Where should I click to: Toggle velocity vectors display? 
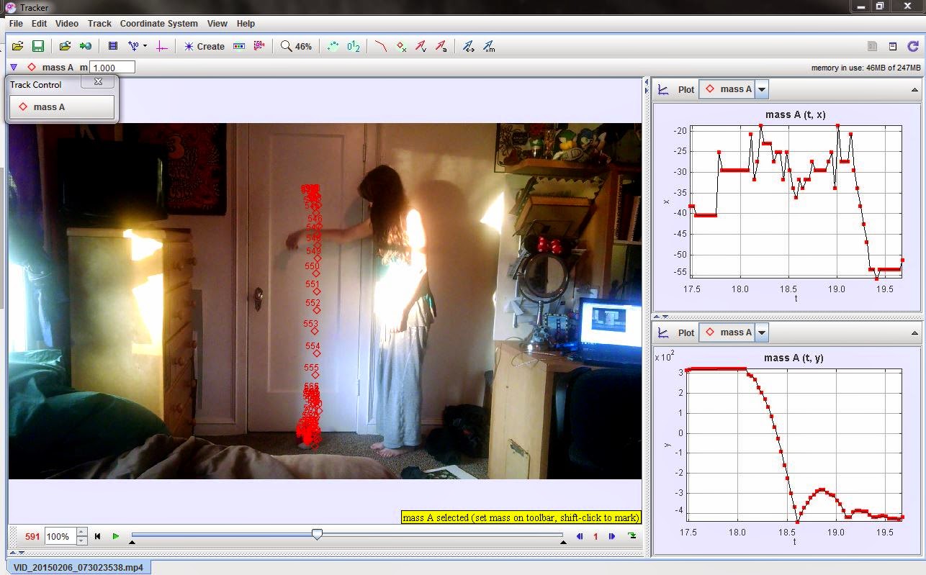421,46
